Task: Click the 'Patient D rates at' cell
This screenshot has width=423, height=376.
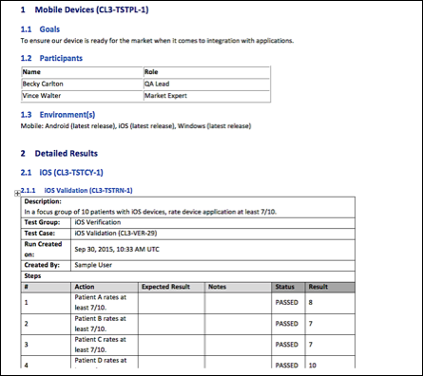Action: click(105, 362)
